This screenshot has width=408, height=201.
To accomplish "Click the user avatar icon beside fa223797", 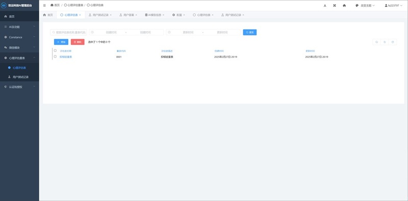I will point(386,6).
